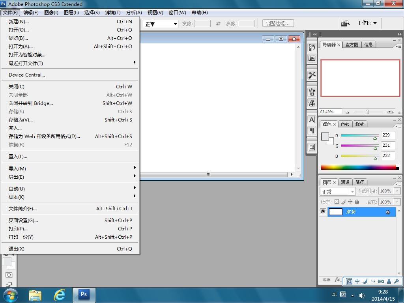
Task: Open the Character panel 'A' icon
Action: point(312,120)
